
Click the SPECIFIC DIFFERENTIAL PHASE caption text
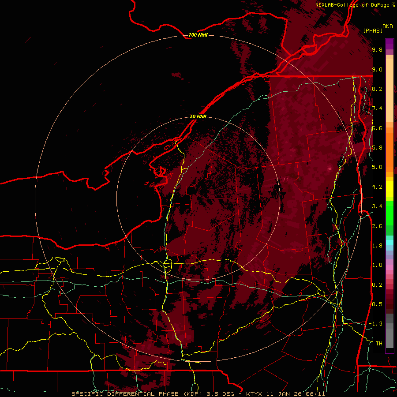tap(125, 394)
